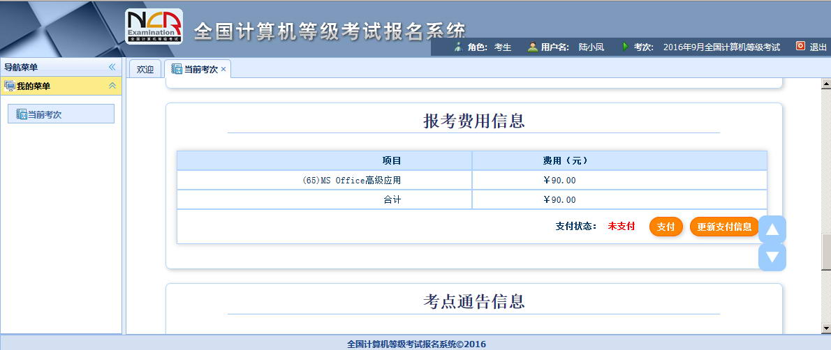Viewport: 831px width, 350px height.
Task: Click the notebook icon beside sidebar 当前考次
Action: (x=22, y=114)
